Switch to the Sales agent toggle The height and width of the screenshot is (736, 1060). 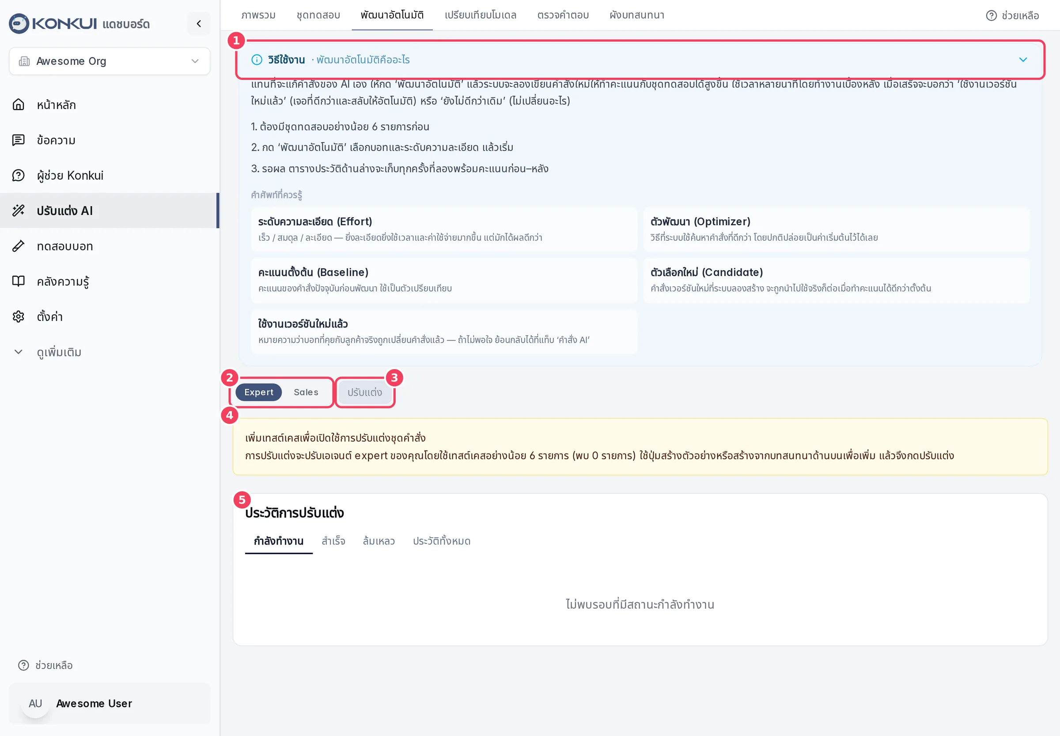tap(306, 393)
